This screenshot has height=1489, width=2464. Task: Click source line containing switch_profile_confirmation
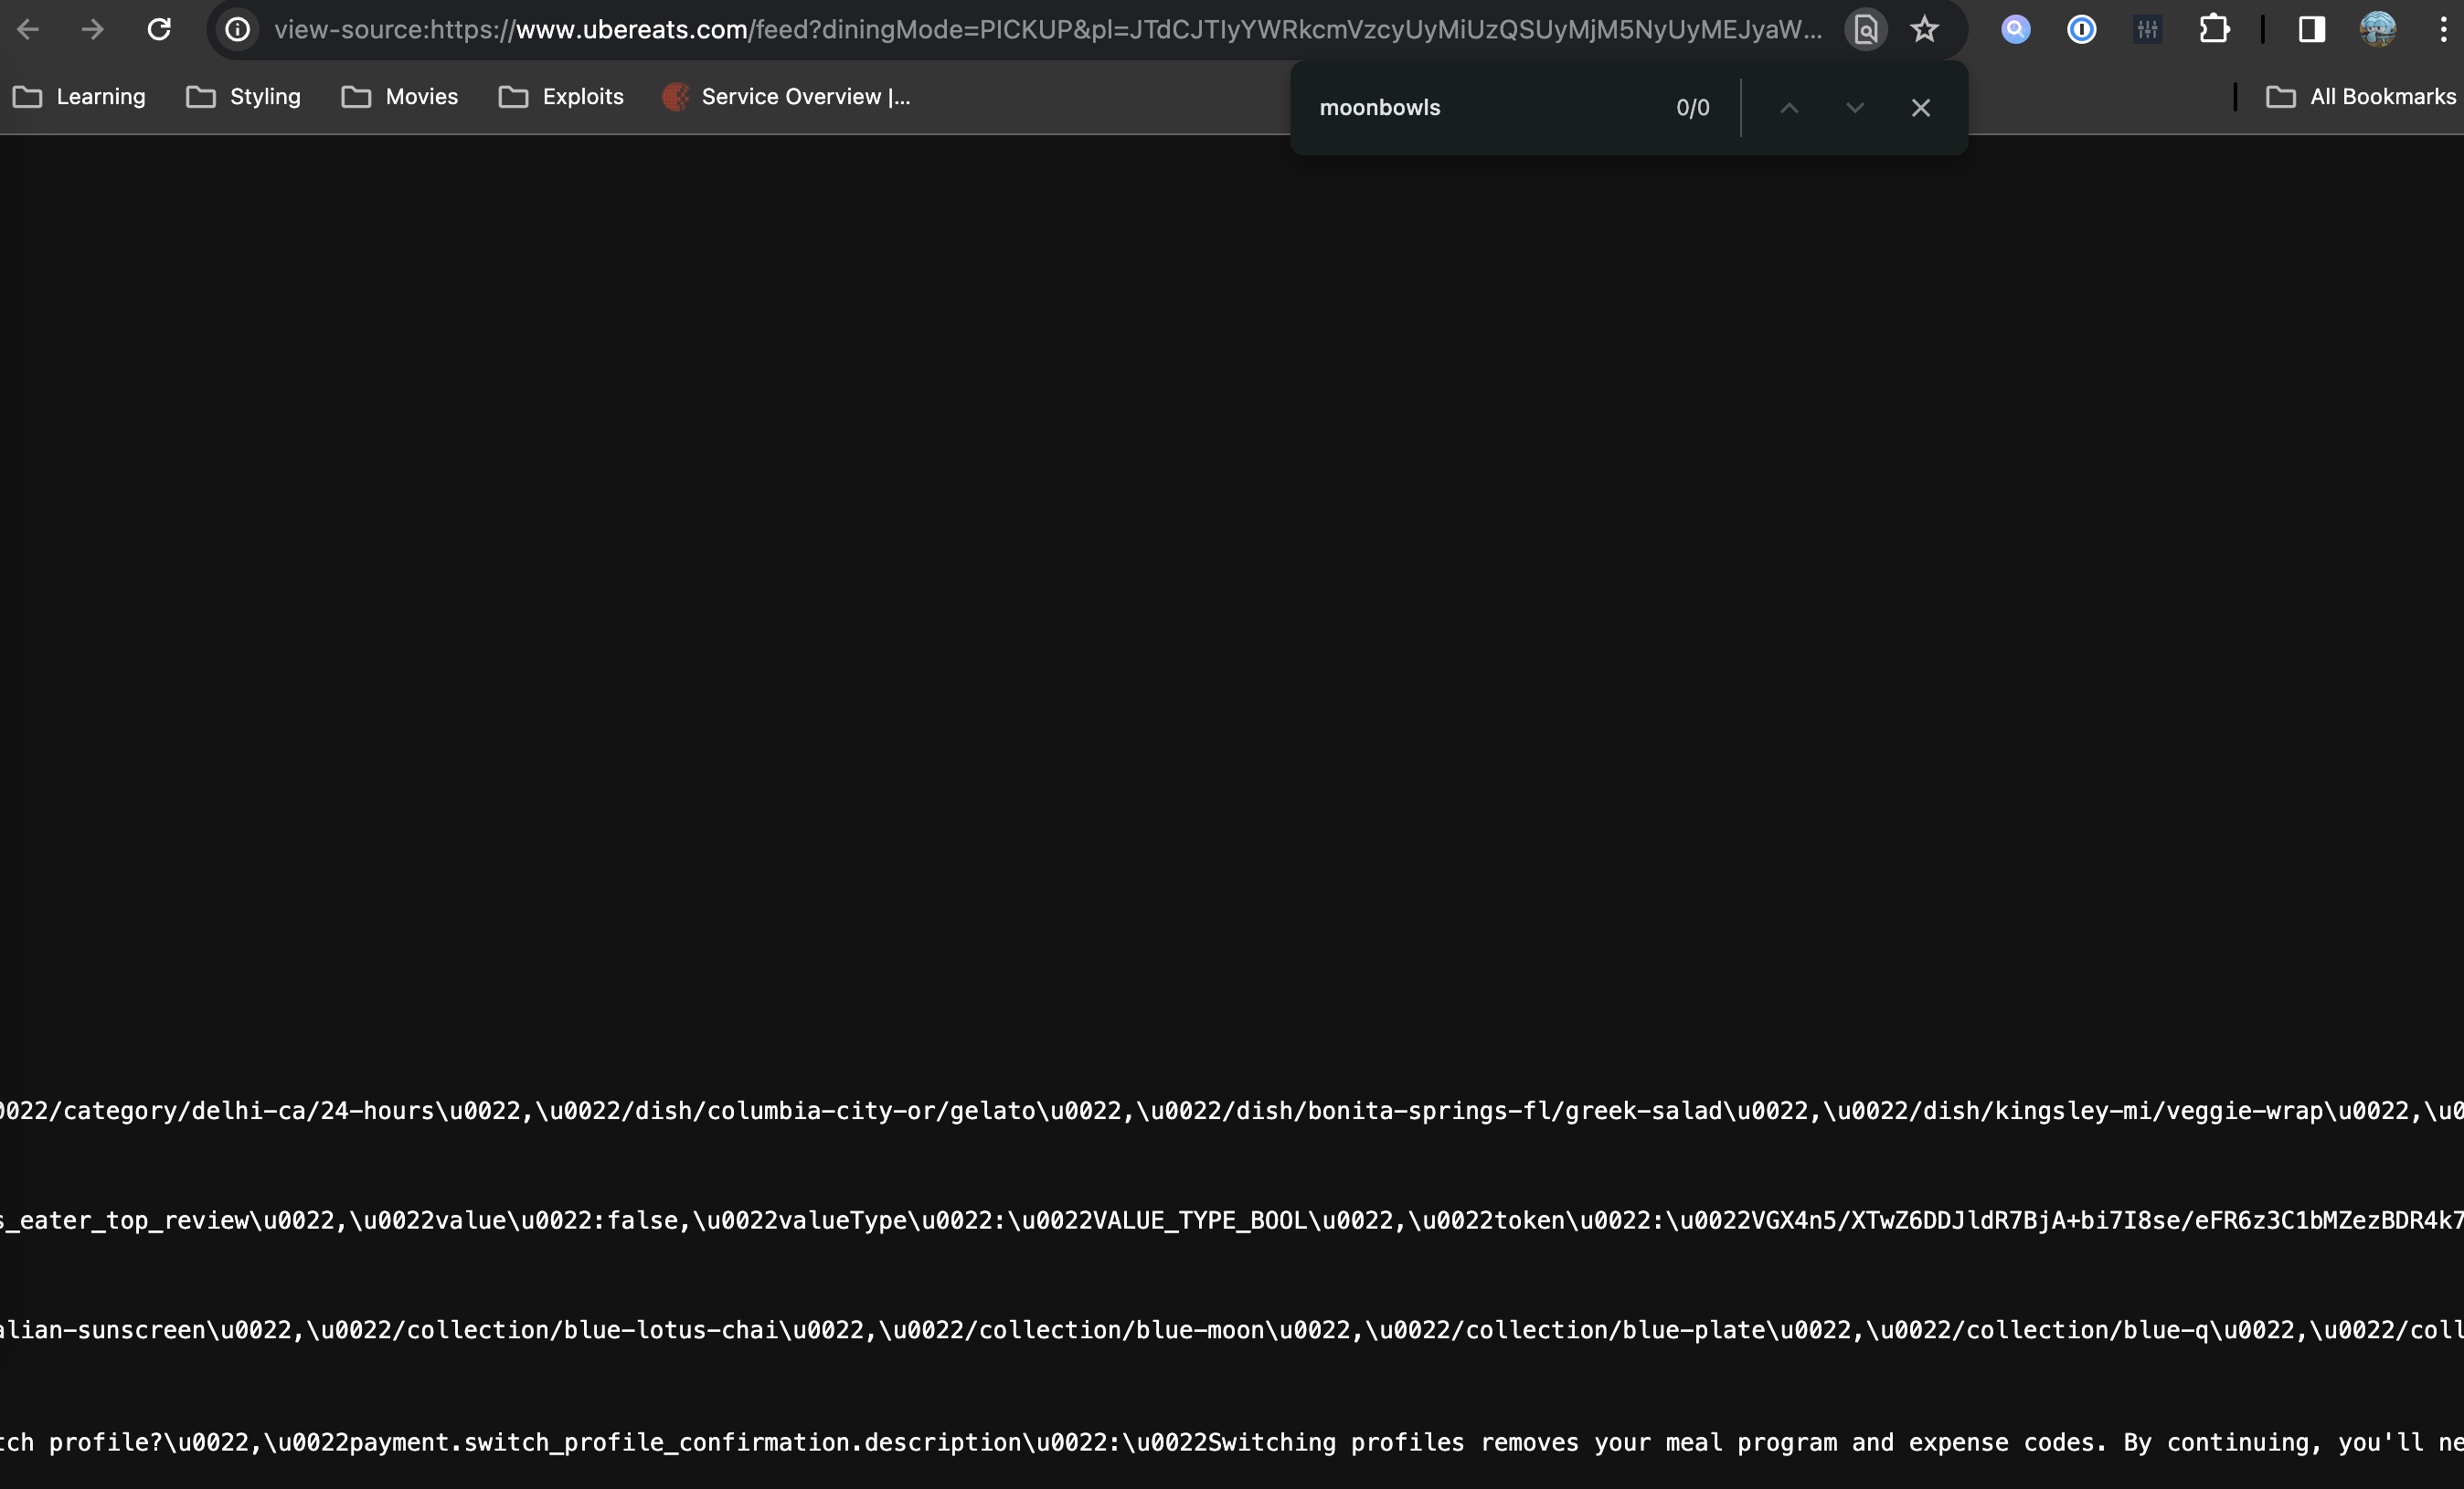1232,1442
